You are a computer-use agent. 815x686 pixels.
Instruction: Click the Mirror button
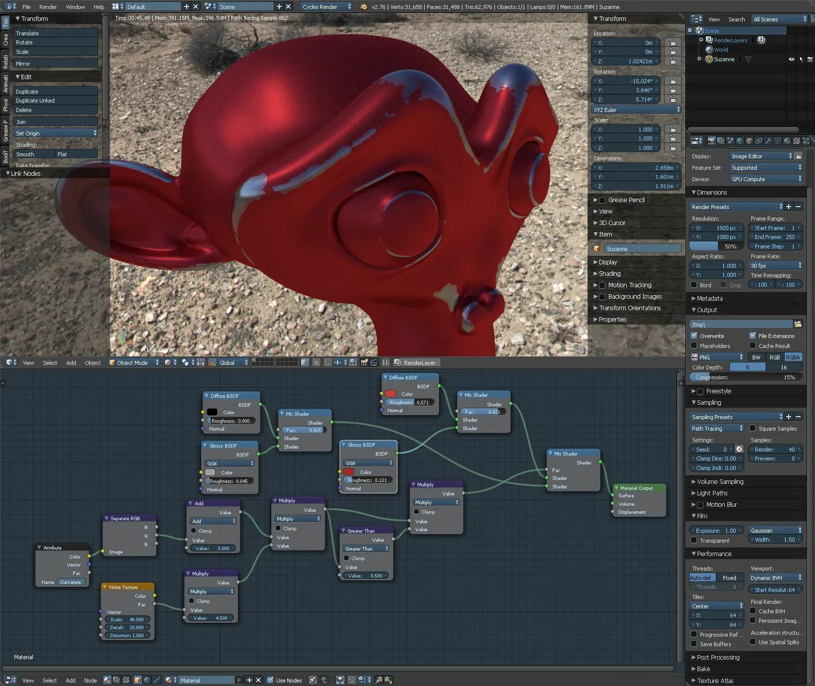[55, 64]
